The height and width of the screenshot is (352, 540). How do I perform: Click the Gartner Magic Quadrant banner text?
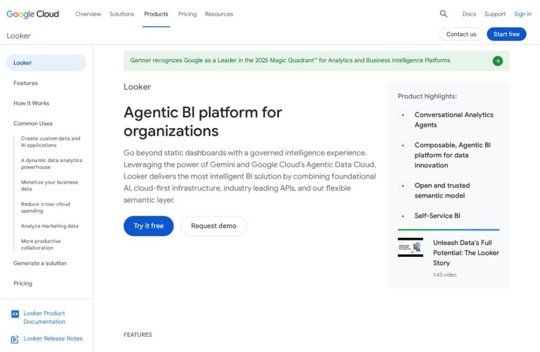point(291,61)
